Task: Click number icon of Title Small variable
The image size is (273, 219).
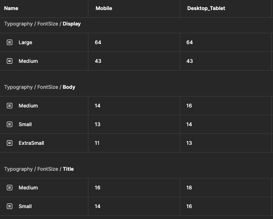Action: click(x=10, y=206)
